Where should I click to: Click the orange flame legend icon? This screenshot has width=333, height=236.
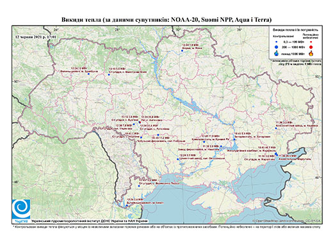click(x=311, y=53)
